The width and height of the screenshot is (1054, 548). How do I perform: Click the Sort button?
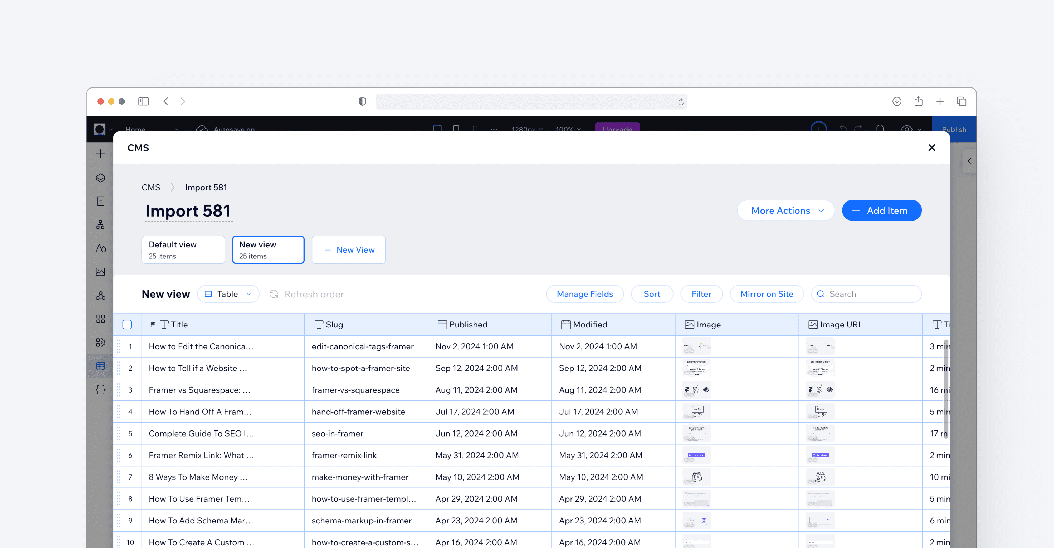[652, 294]
